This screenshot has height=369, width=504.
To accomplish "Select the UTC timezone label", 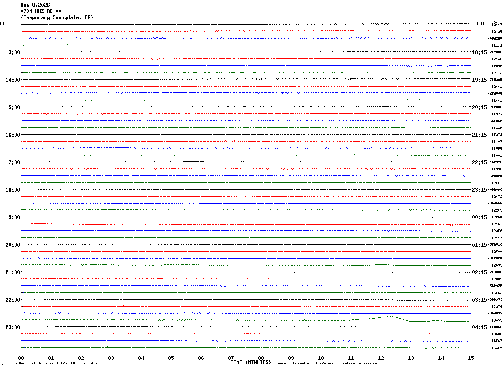I will click(481, 24).
